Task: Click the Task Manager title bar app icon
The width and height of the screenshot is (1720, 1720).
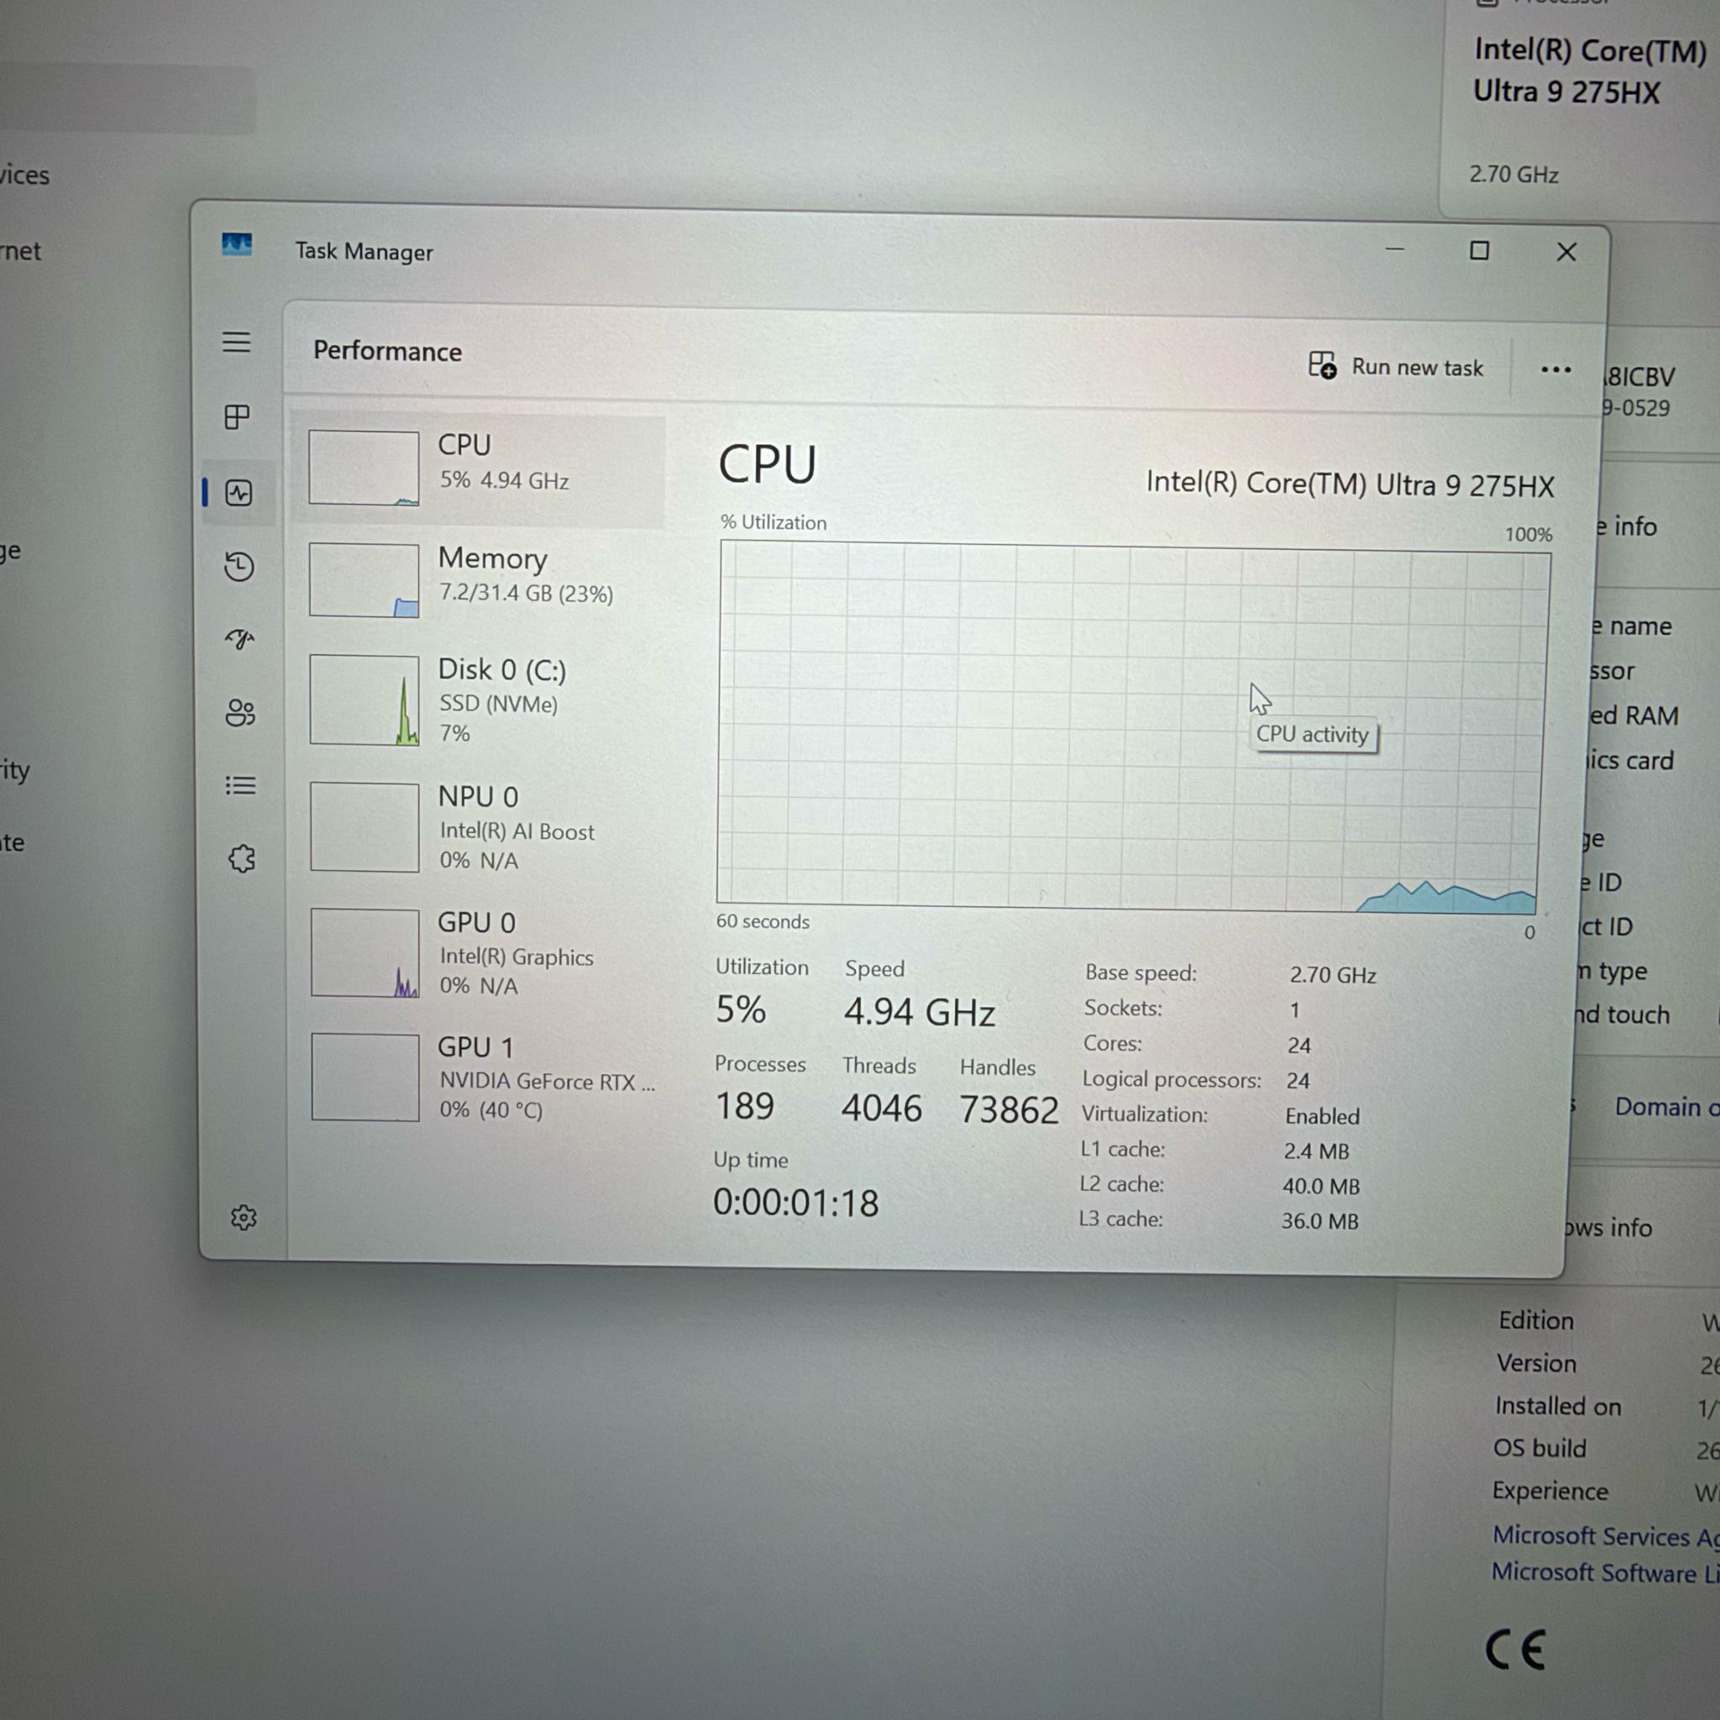Action: coord(237,245)
